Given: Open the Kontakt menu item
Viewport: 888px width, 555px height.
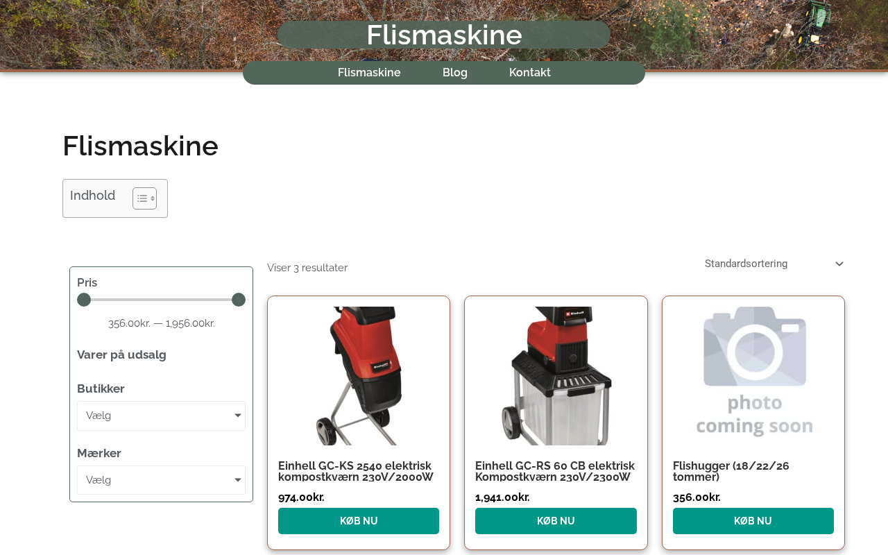Looking at the screenshot, I should 530,73.
